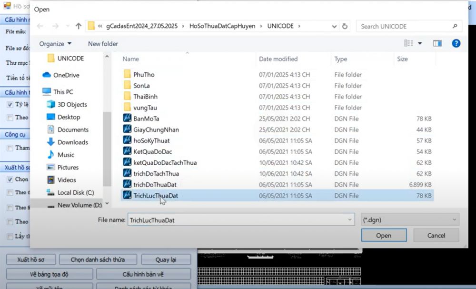Sort files by the Name column header

point(131,59)
